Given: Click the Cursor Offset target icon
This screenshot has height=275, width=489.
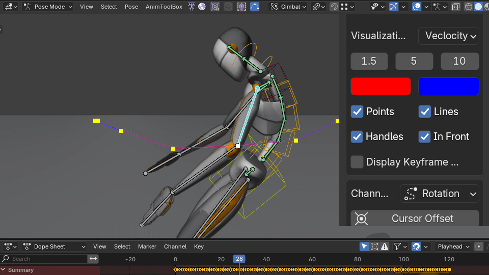Looking at the screenshot, I should (x=361, y=218).
